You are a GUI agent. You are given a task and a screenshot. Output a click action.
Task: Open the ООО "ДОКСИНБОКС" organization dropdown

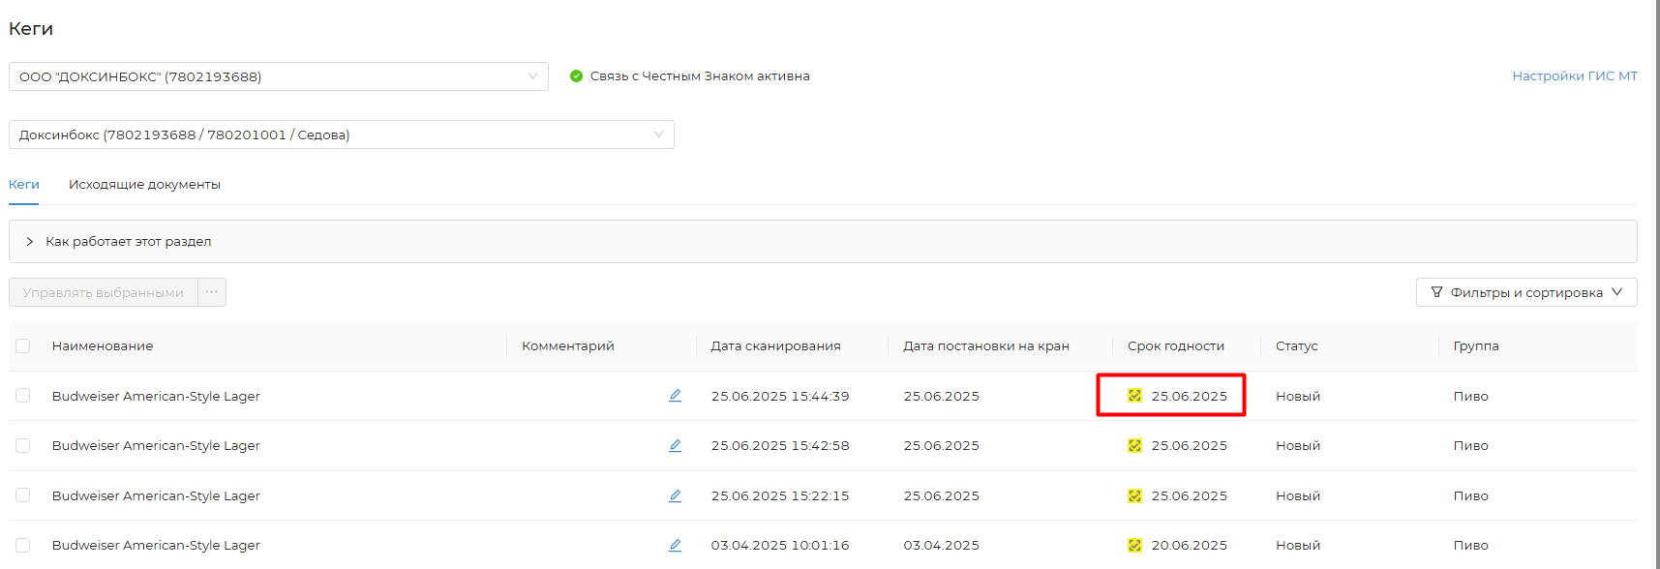(x=278, y=76)
